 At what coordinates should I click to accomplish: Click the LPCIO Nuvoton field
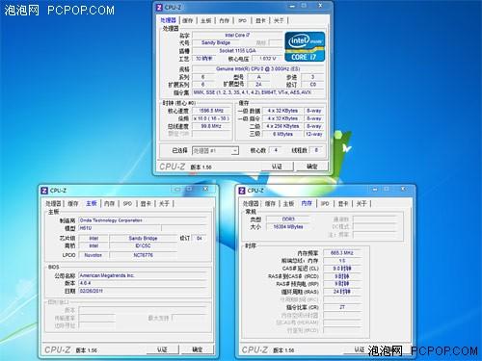click(94, 255)
